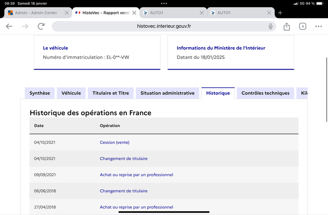Click Achat ou reprise dated 09/09/2021
Viewport: 328px width, 215px height.
137,175
